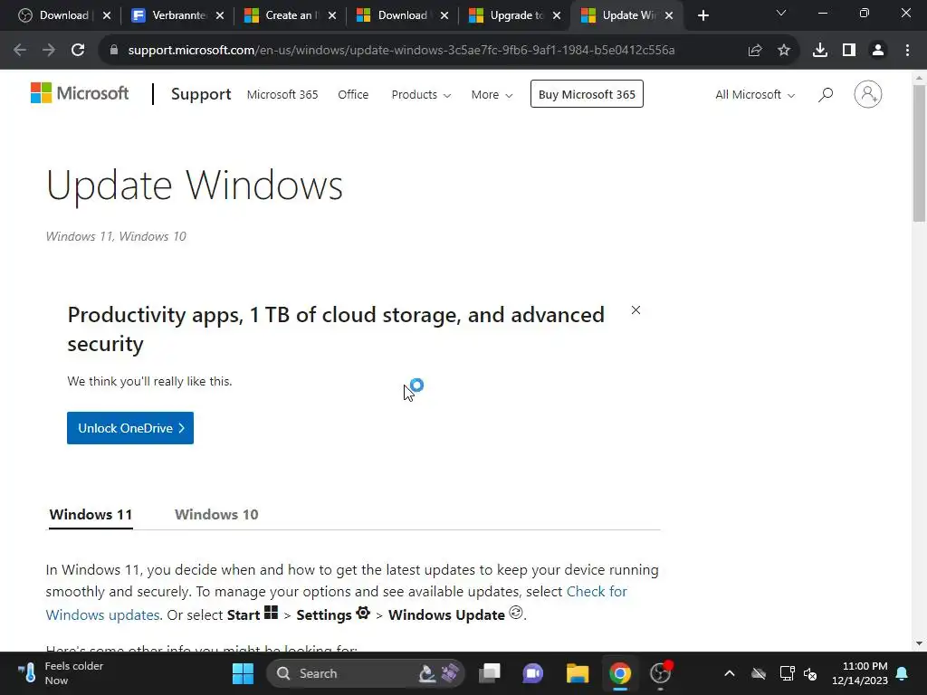Share this page via the share icon

coord(755,51)
